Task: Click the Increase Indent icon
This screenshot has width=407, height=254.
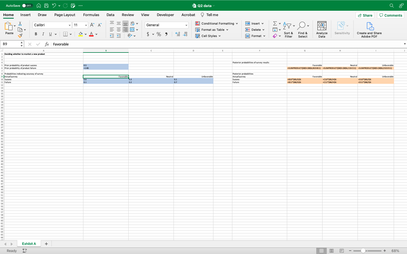Action: [119, 36]
